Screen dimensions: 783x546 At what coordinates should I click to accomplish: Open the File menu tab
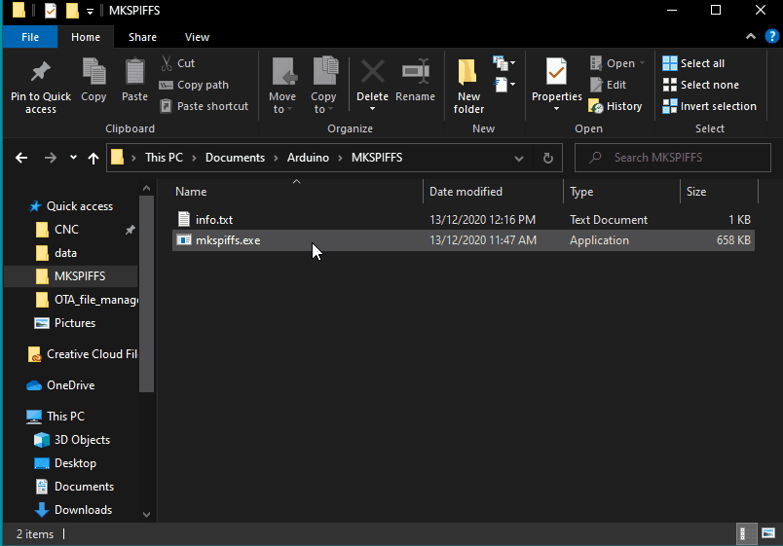(30, 37)
